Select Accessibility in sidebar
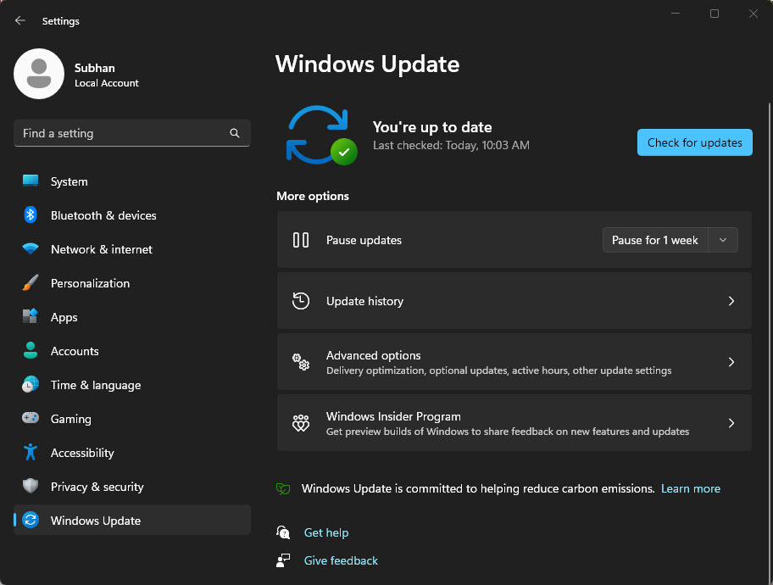Viewport: 773px width, 585px height. pyautogui.click(x=132, y=452)
